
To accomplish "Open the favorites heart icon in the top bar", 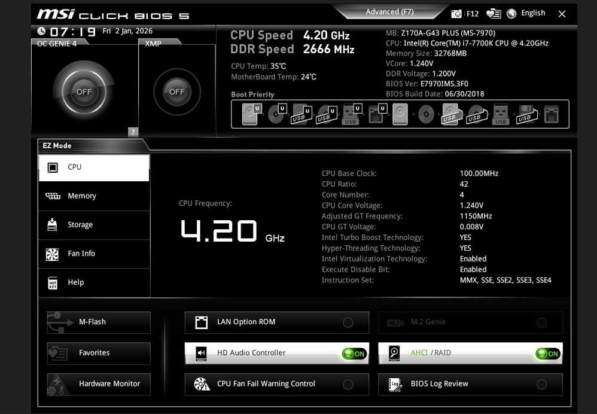I will tap(494, 14).
